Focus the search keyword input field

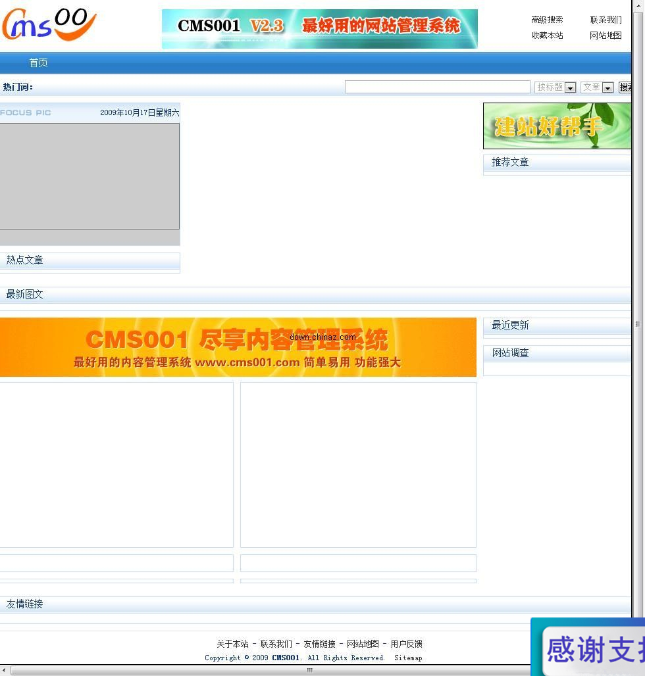(438, 87)
